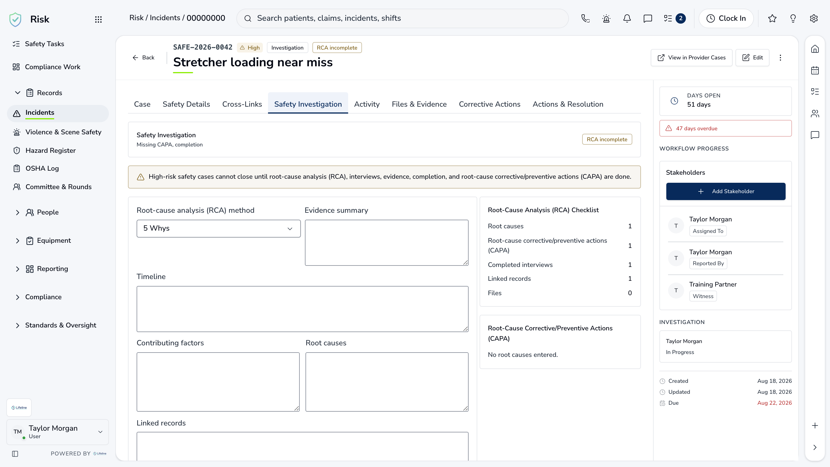Click the Risk shield logo
This screenshot has height=467, width=830.
click(15, 19)
